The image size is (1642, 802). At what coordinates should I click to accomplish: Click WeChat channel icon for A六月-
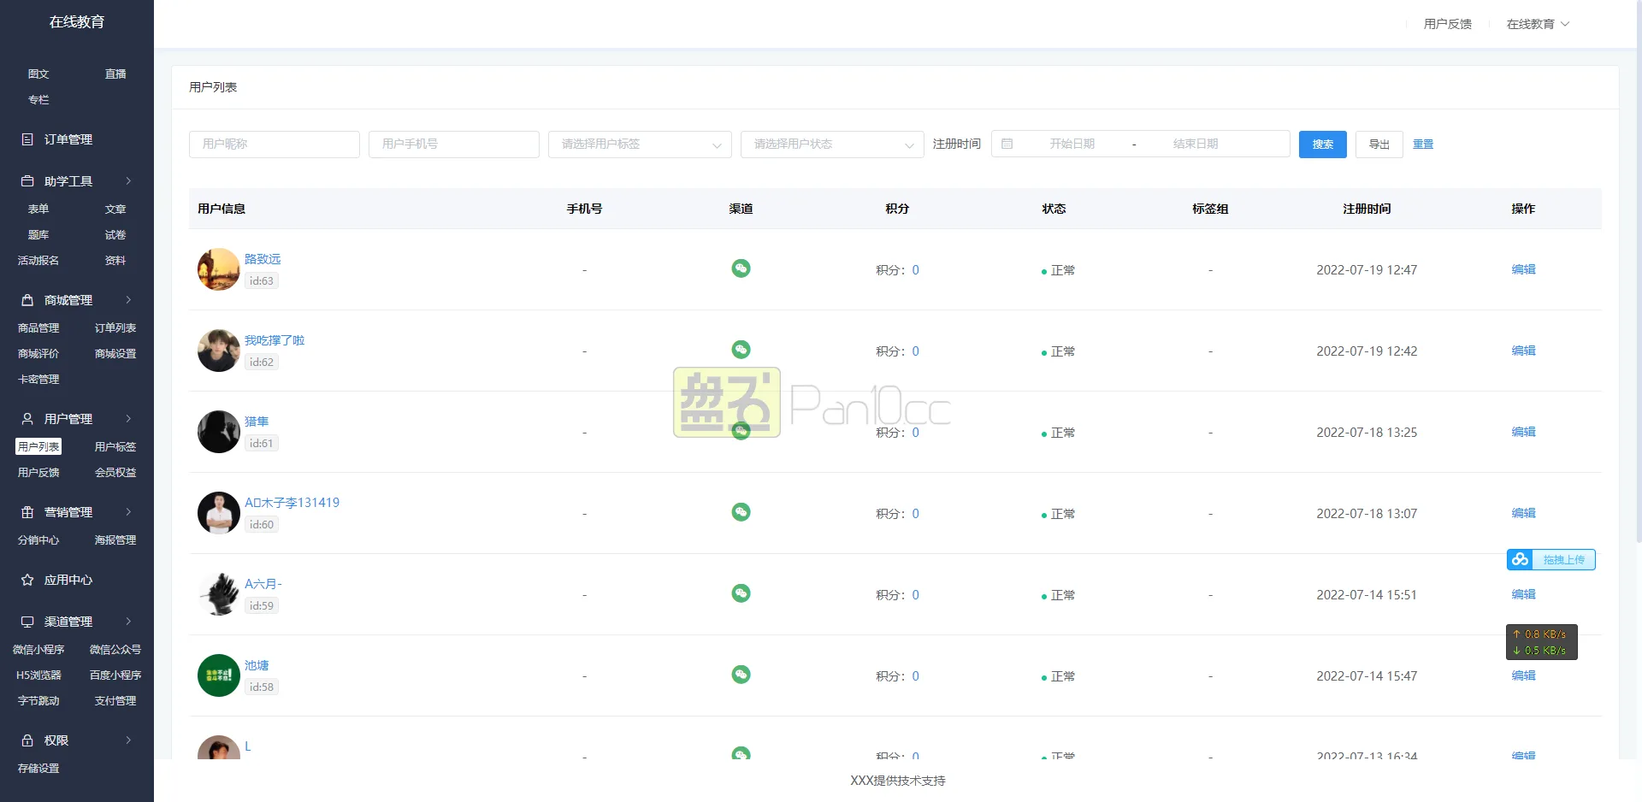tap(741, 593)
